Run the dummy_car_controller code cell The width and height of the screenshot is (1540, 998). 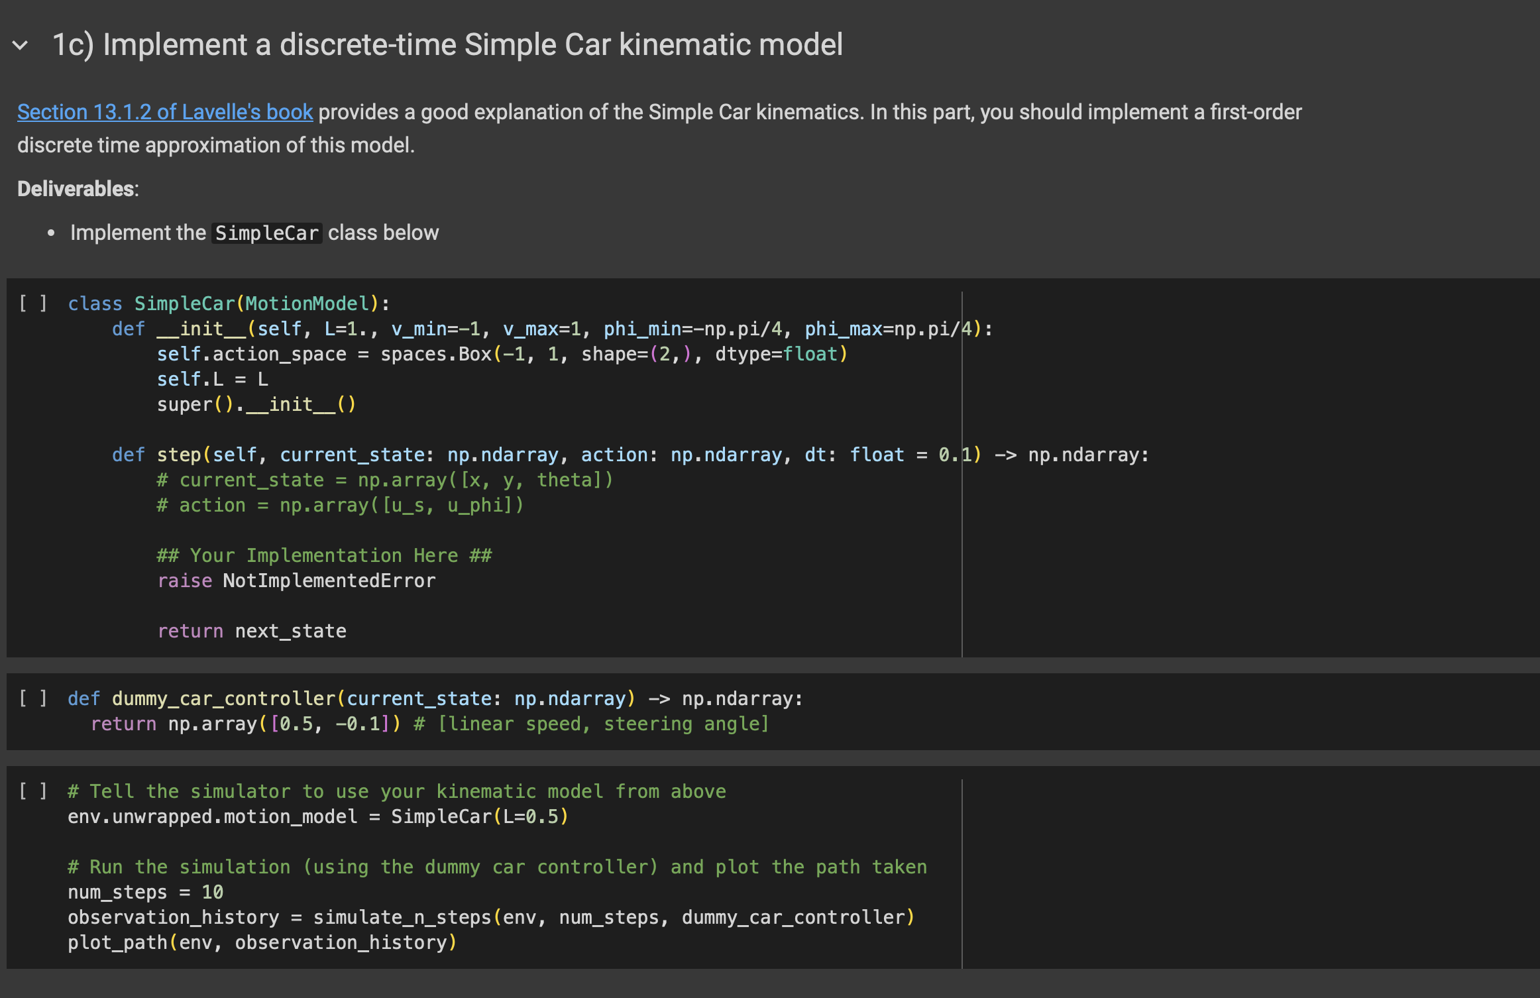[x=32, y=698]
